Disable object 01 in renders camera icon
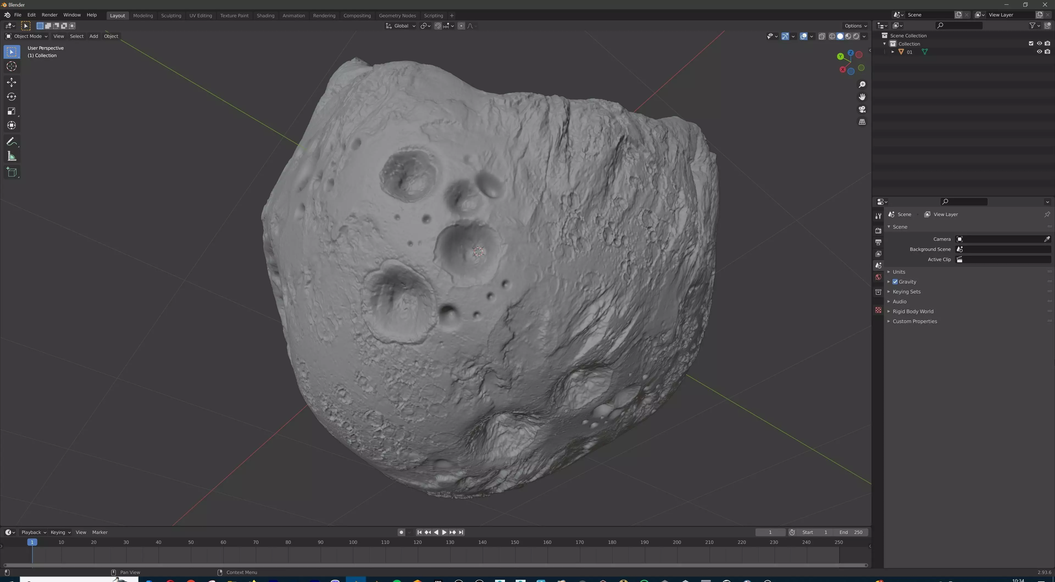Viewport: 1055px width, 582px height. click(x=1047, y=52)
